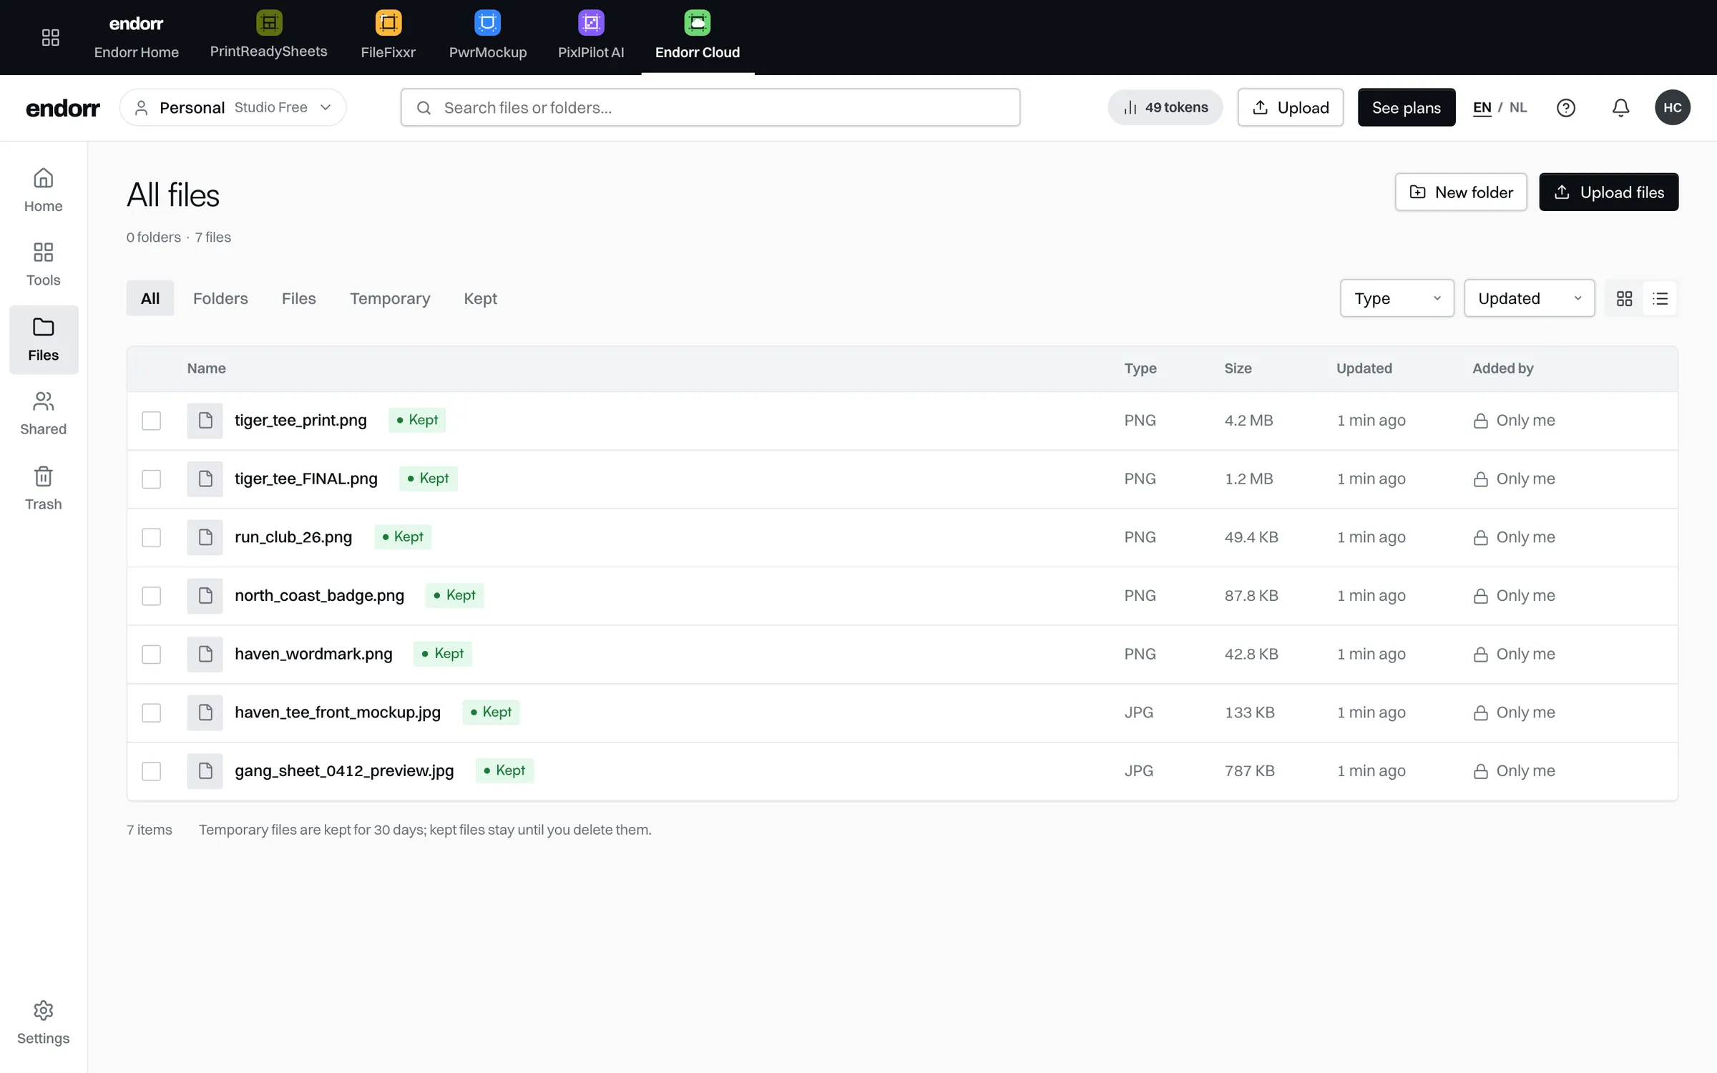This screenshot has width=1717, height=1073.
Task: Click the header Upload button
Action: click(1290, 107)
